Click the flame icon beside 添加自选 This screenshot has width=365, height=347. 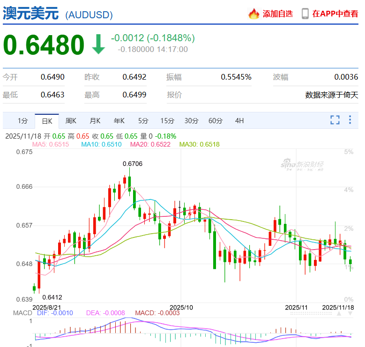(253, 14)
